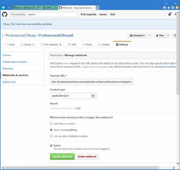Click Pull requests in the top header
180x170 pixels.
[88, 14]
